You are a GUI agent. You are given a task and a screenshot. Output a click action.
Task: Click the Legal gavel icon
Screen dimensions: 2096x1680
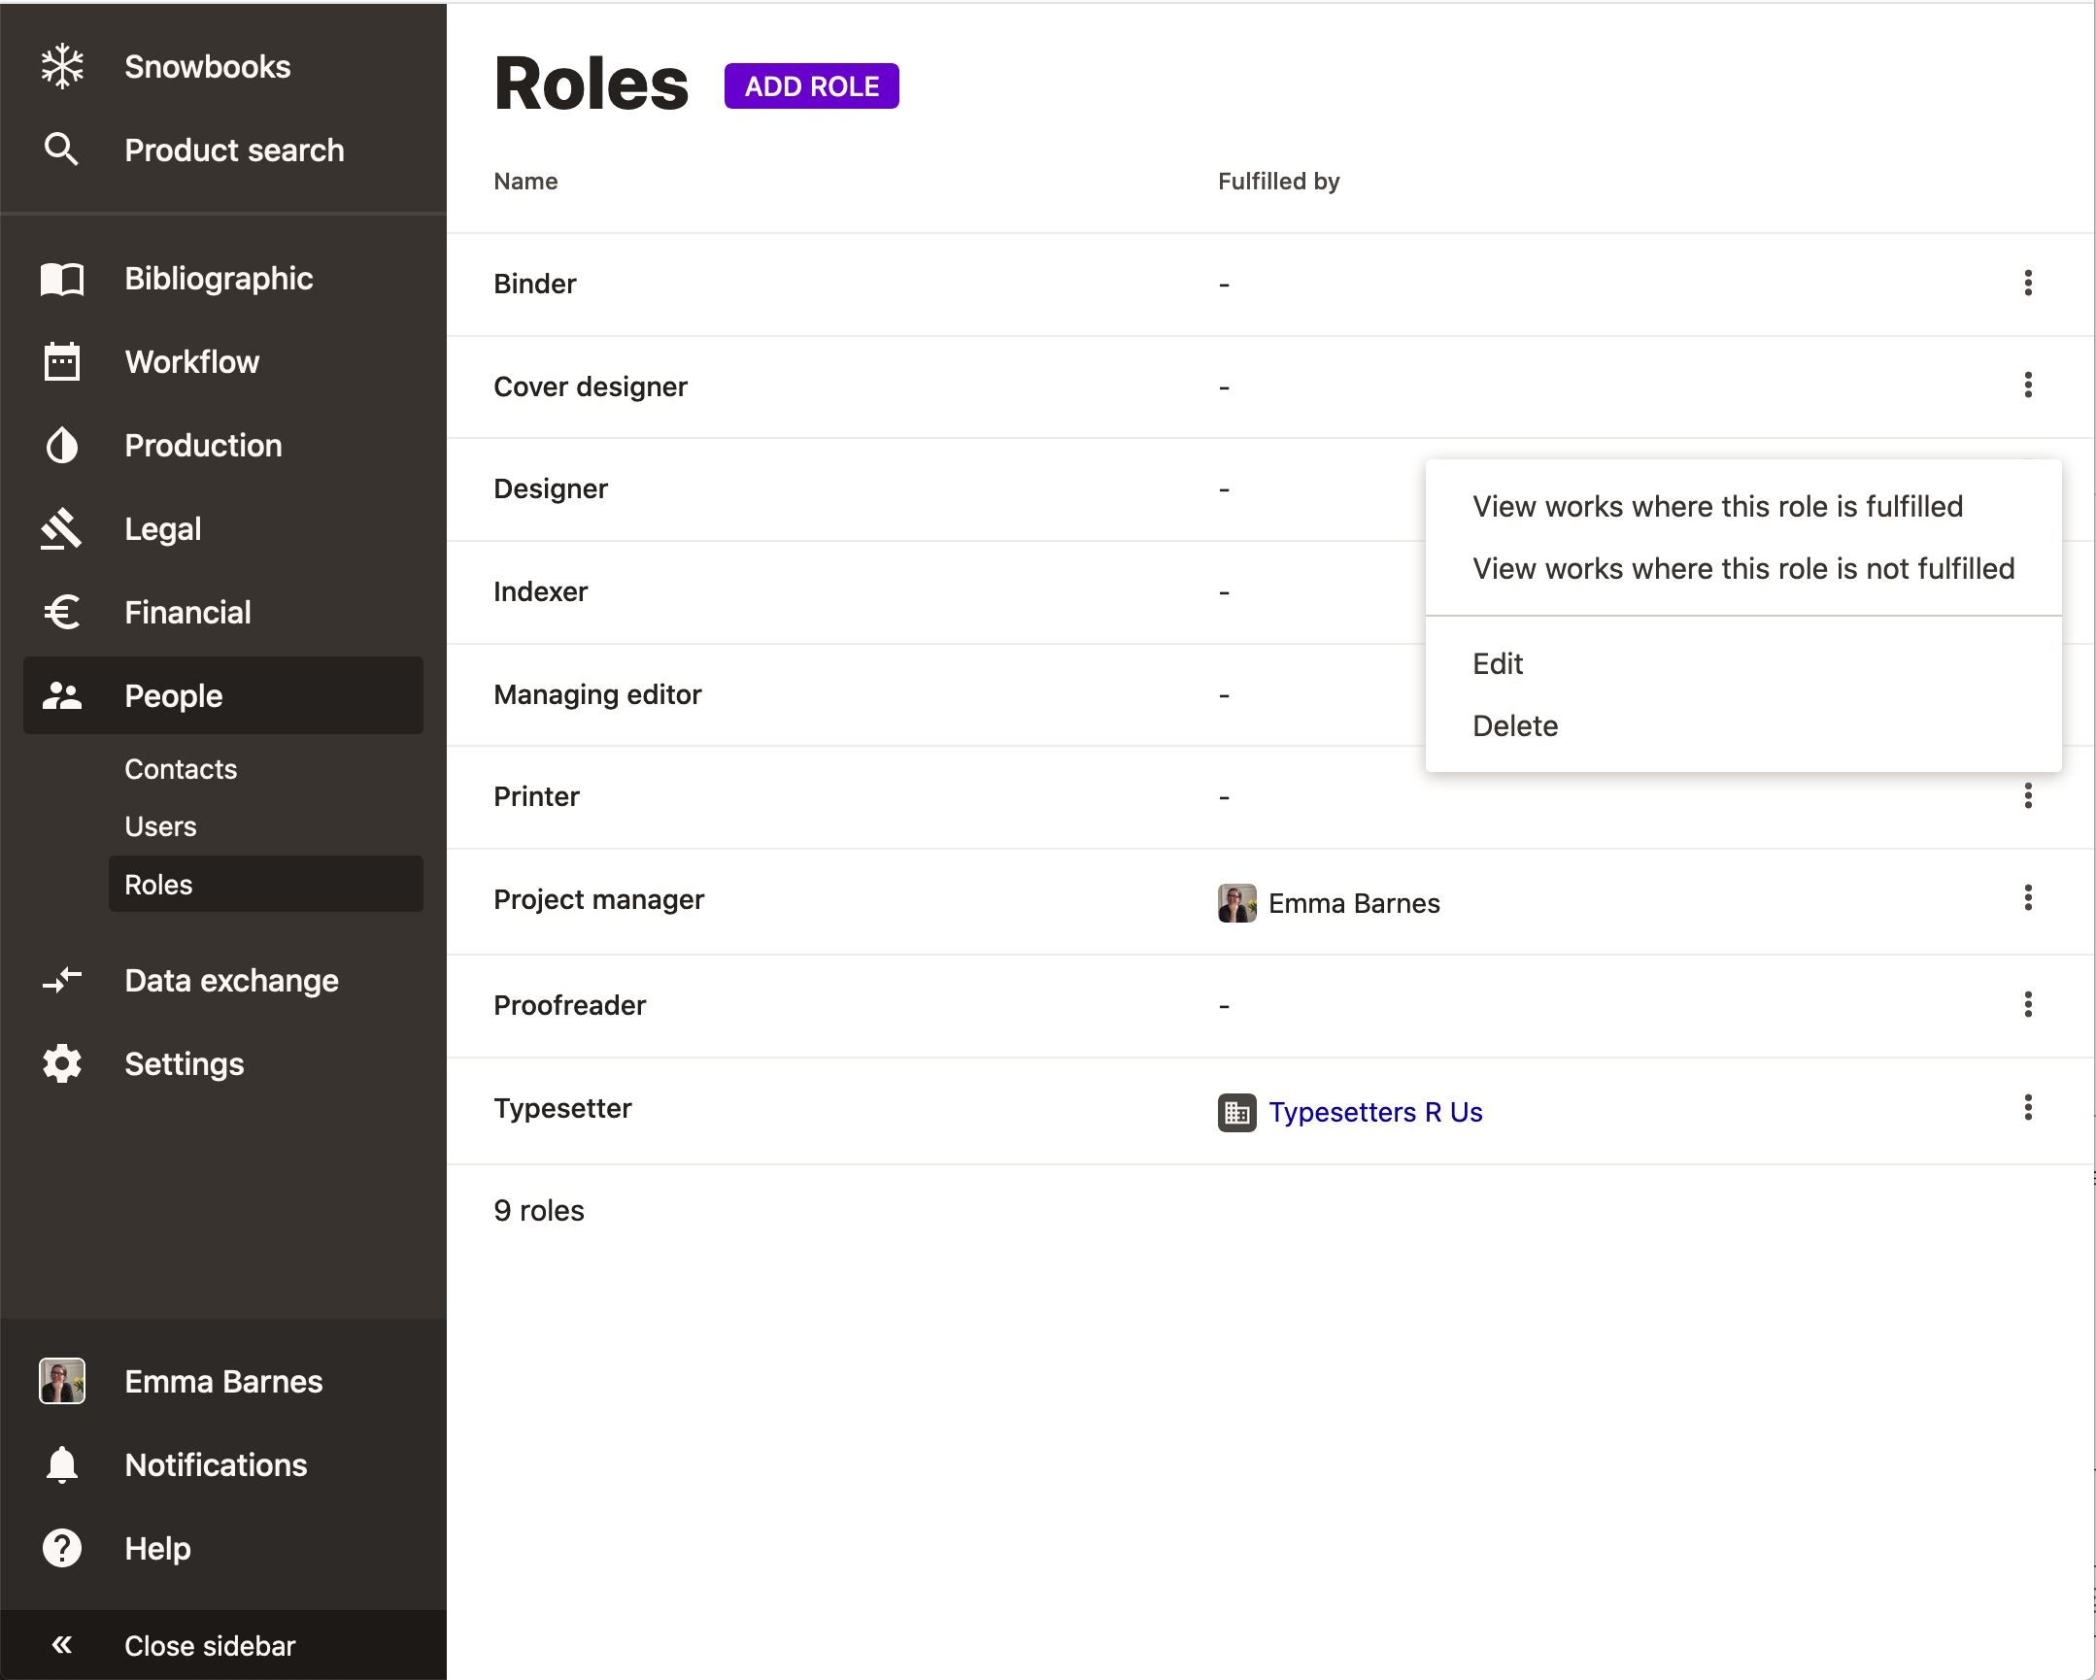click(x=62, y=529)
